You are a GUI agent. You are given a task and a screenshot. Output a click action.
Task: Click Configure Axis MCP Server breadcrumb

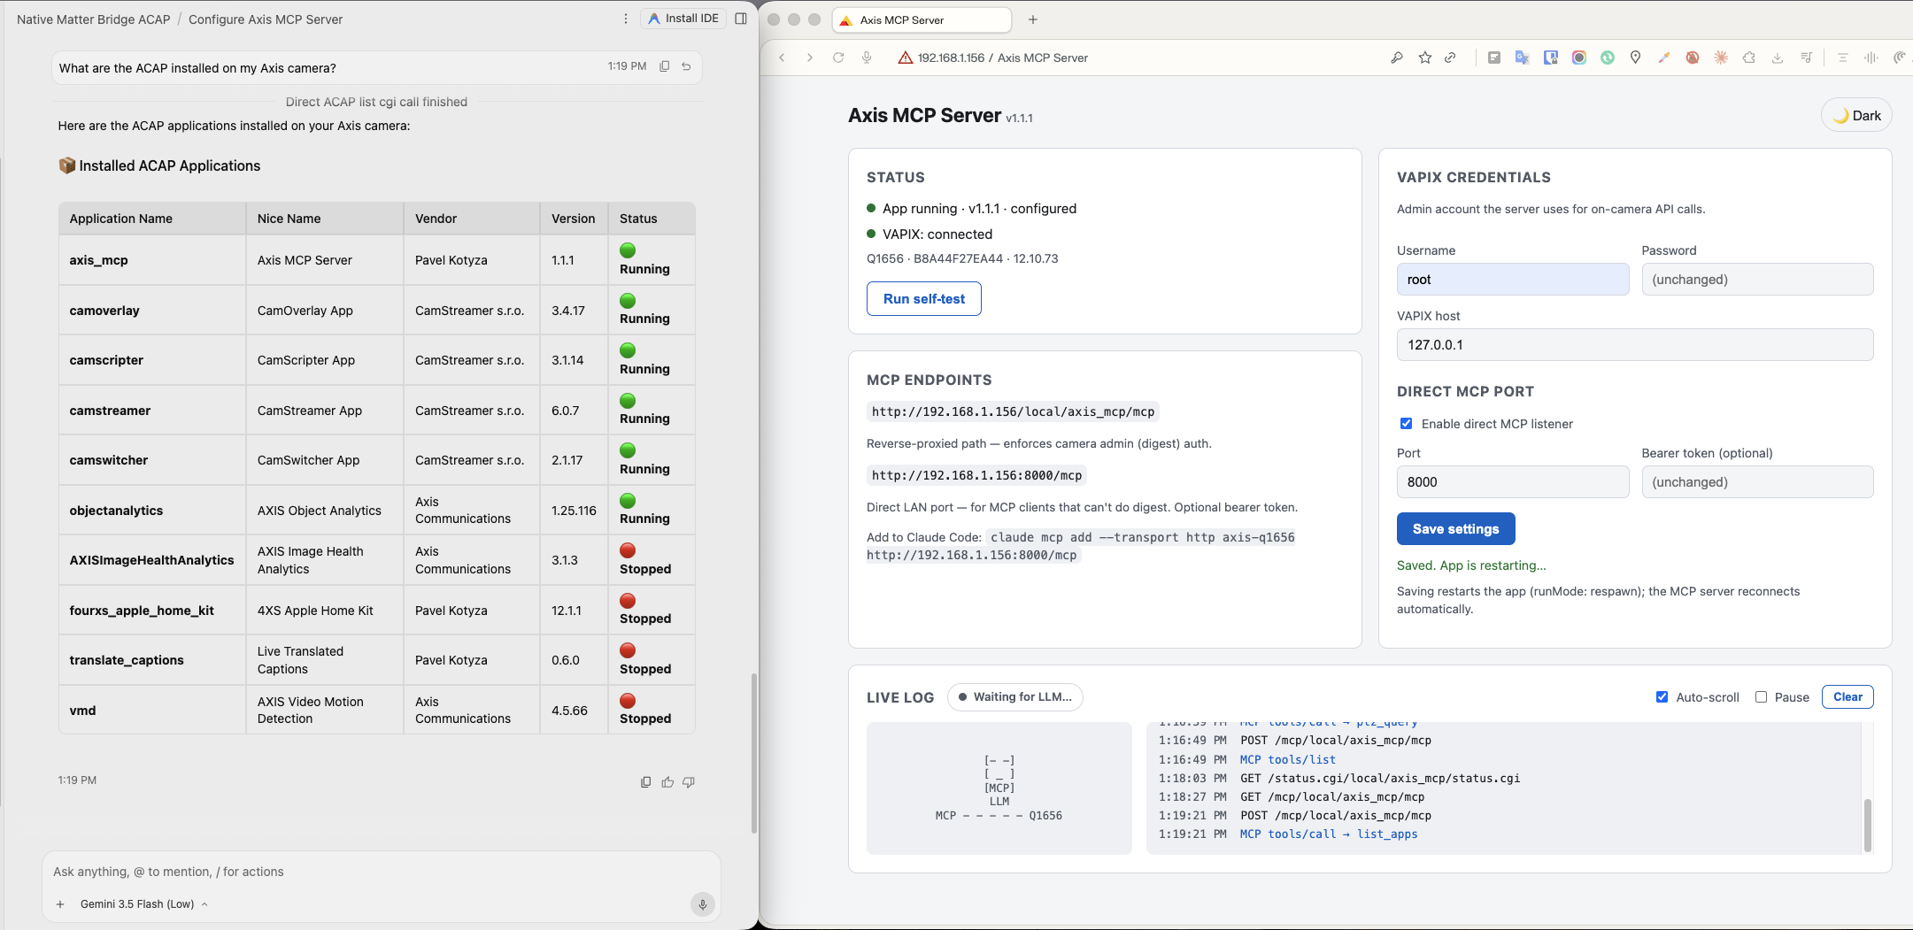tap(266, 19)
